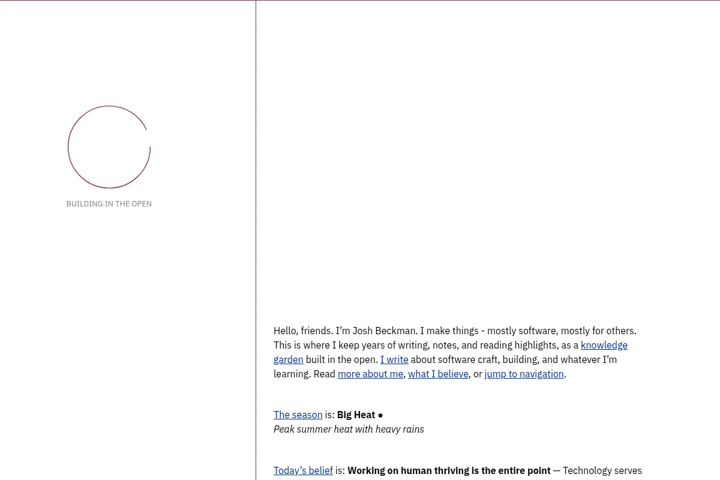Click the phrase "built in the open"

[x=341, y=359]
